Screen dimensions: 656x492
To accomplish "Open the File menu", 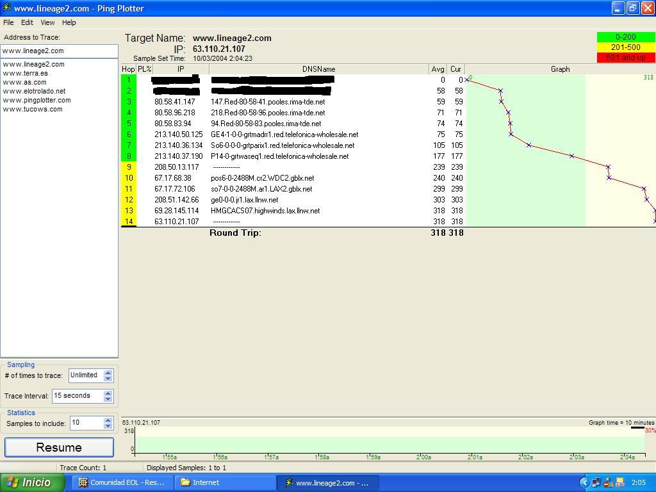I will (8, 22).
